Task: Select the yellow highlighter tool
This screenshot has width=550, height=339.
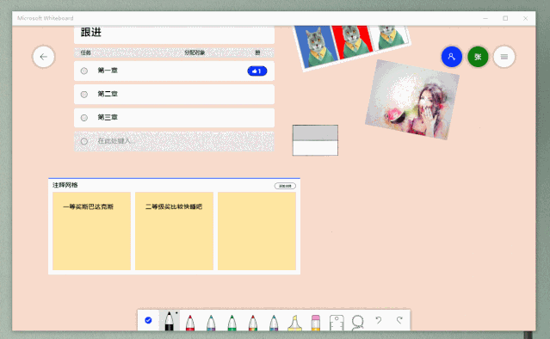Action: click(294, 323)
